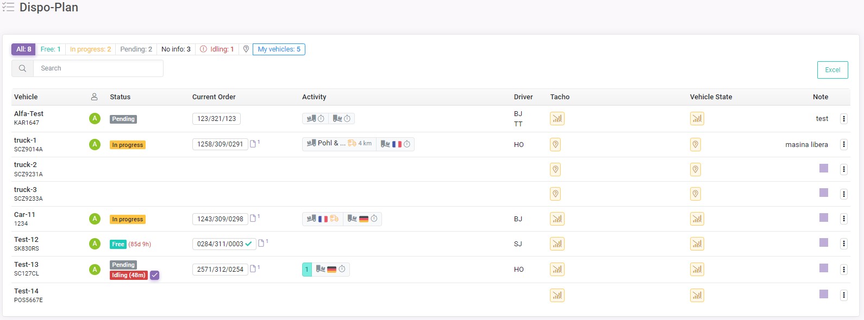
Task: Open kebab menu for Test-14 row
Action: 844,296
